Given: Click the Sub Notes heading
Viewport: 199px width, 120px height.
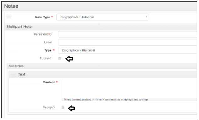Looking at the screenshot, I should pos(16,66).
